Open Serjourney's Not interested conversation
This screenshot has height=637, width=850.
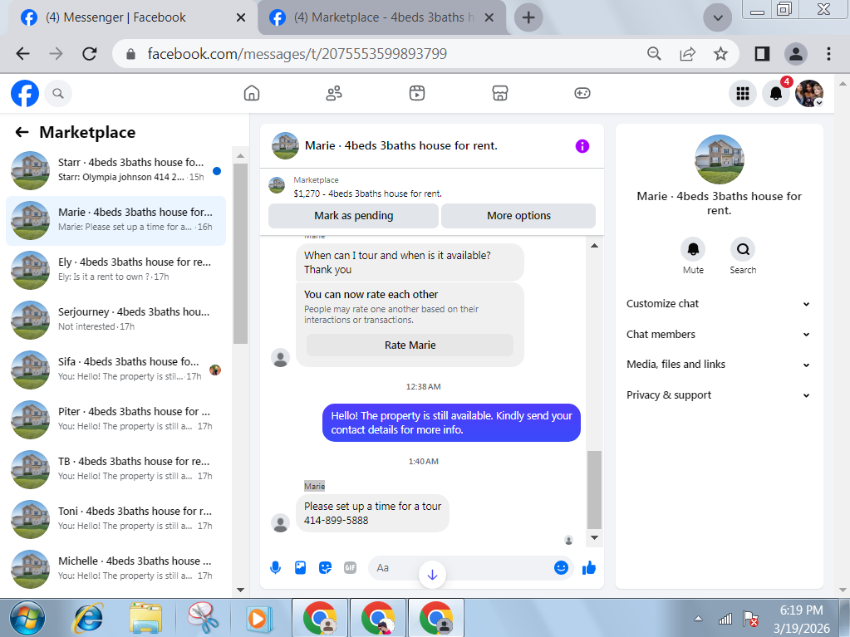tap(116, 320)
